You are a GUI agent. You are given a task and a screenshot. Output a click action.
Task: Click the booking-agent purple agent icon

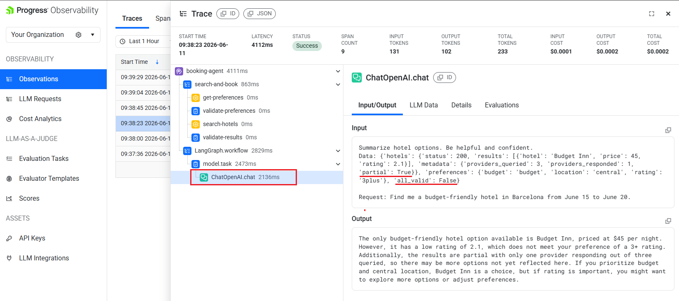tap(179, 71)
